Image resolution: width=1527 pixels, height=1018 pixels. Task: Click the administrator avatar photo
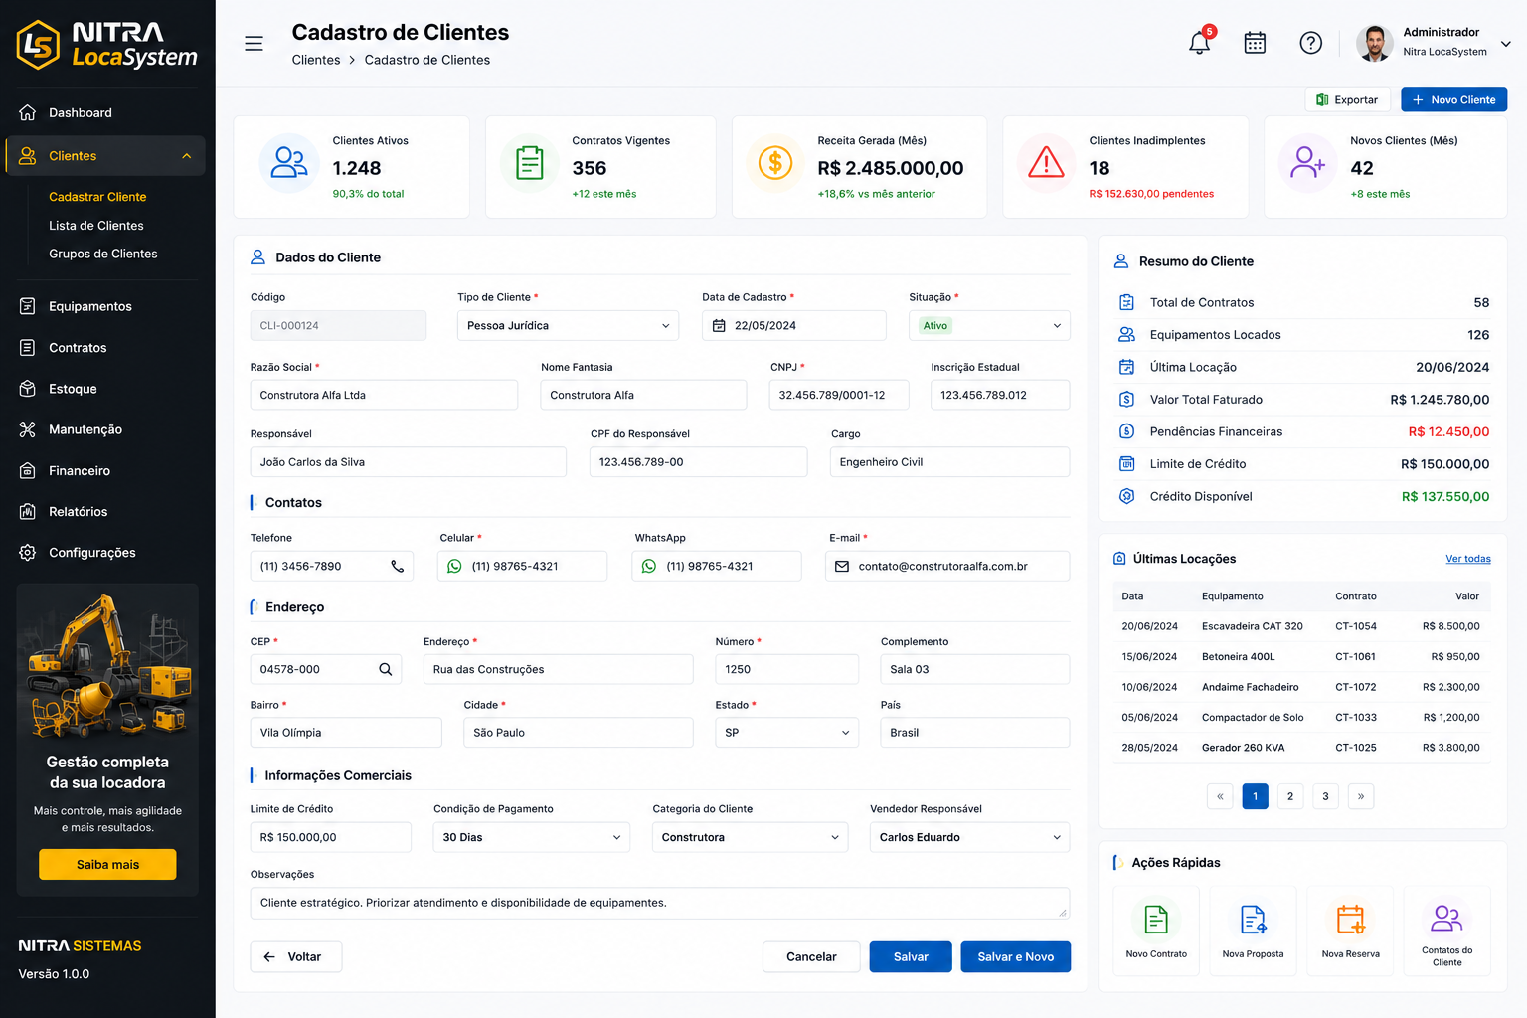click(x=1375, y=43)
